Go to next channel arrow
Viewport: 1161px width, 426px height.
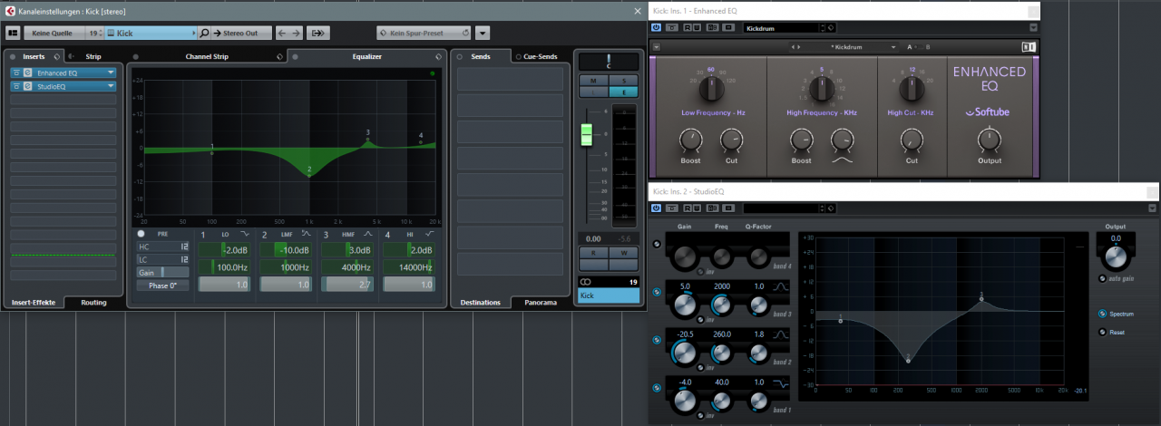point(297,33)
